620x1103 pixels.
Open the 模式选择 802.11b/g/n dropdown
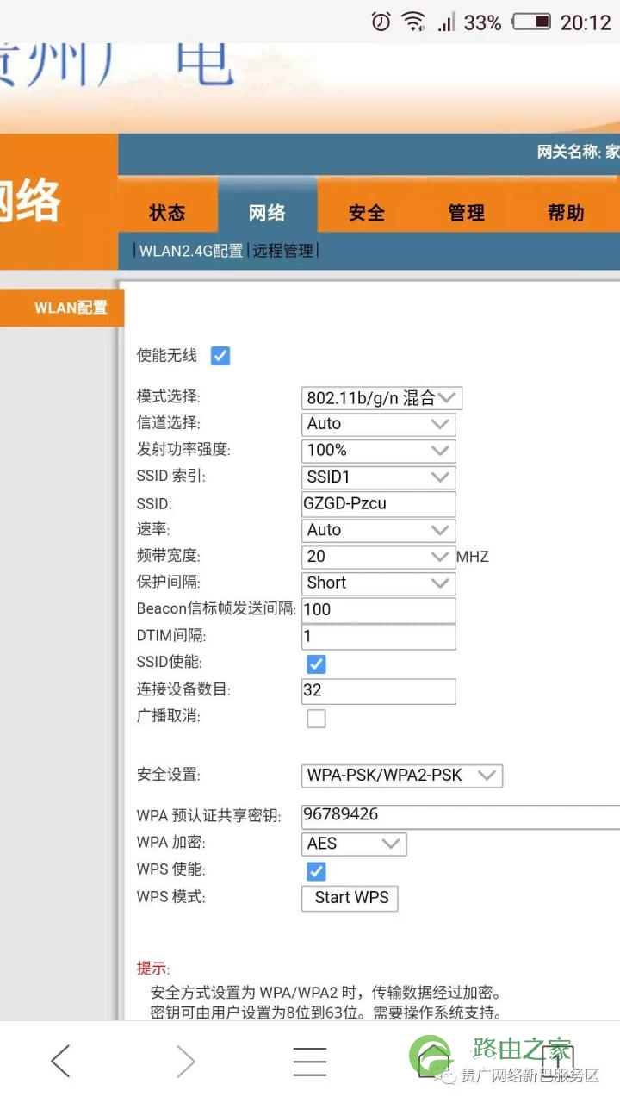click(381, 398)
